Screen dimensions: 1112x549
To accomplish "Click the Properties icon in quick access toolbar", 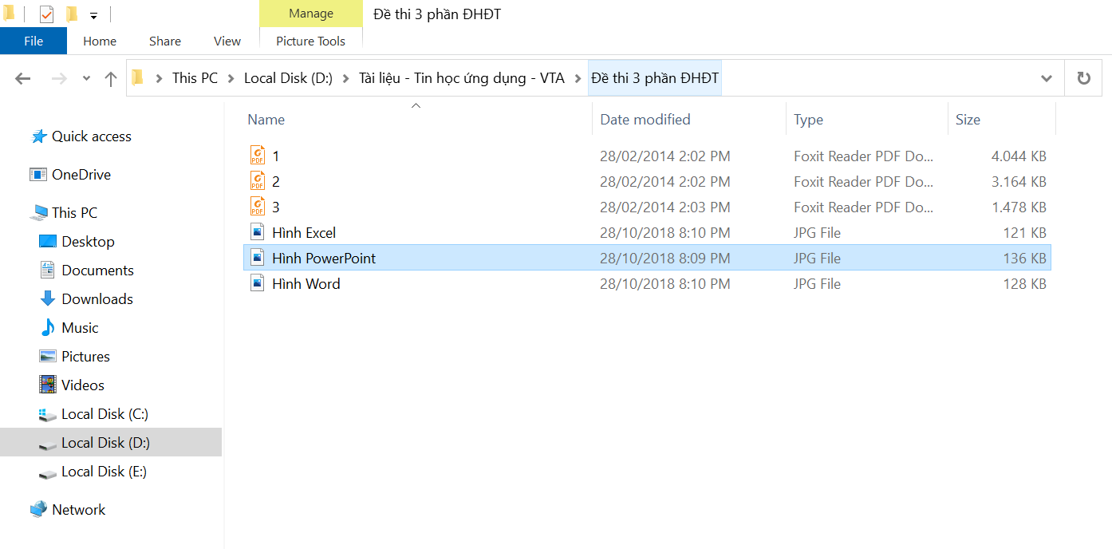I will (x=46, y=14).
